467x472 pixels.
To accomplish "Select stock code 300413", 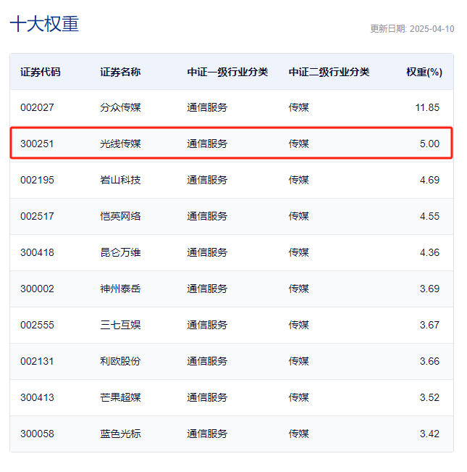I will click(37, 397).
